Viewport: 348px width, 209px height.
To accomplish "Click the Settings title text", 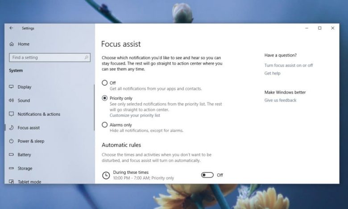I will pyautogui.click(x=28, y=28).
